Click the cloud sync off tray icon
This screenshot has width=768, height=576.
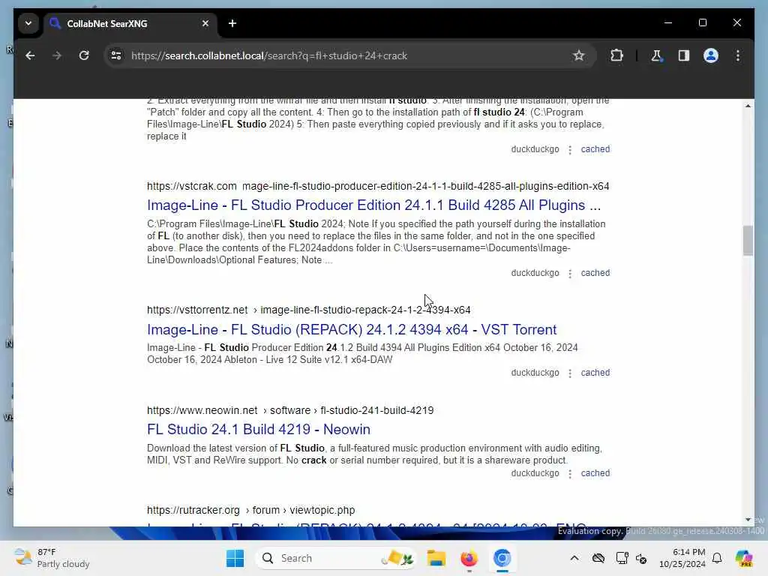[x=598, y=558]
